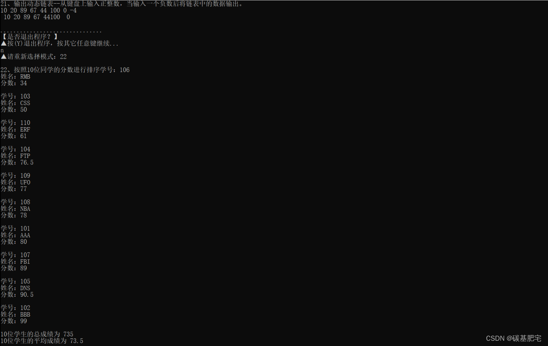Click the "分数：89" line
The width and height of the screenshot is (548, 346).
14,268
